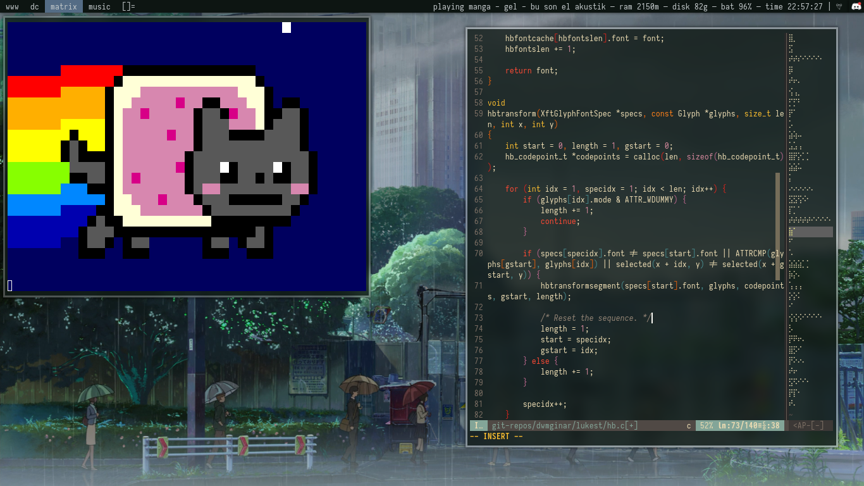Click the 'c' filetype indicator in statusline
The image size is (864, 486).
(689, 426)
